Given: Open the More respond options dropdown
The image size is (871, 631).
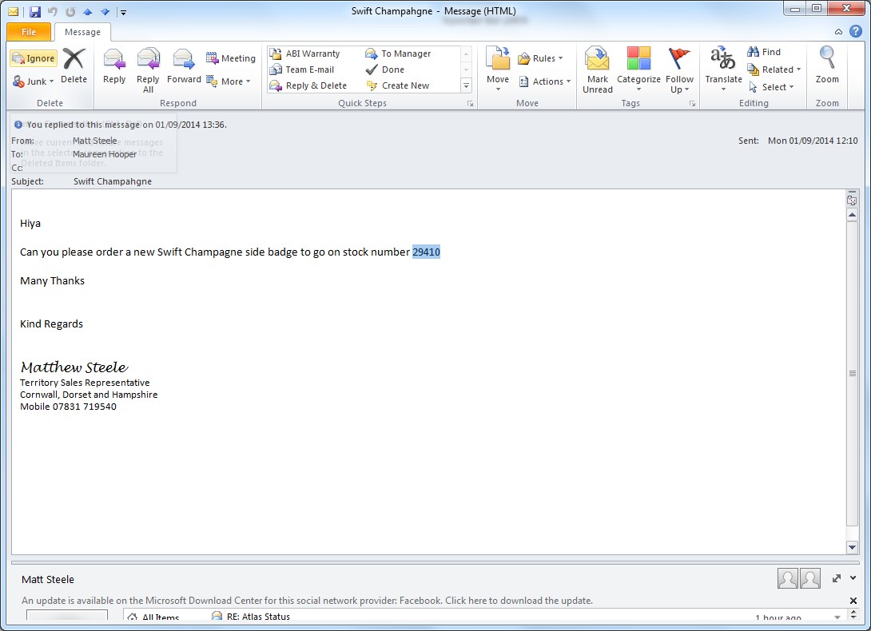Looking at the screenshot, I should 229,81.
